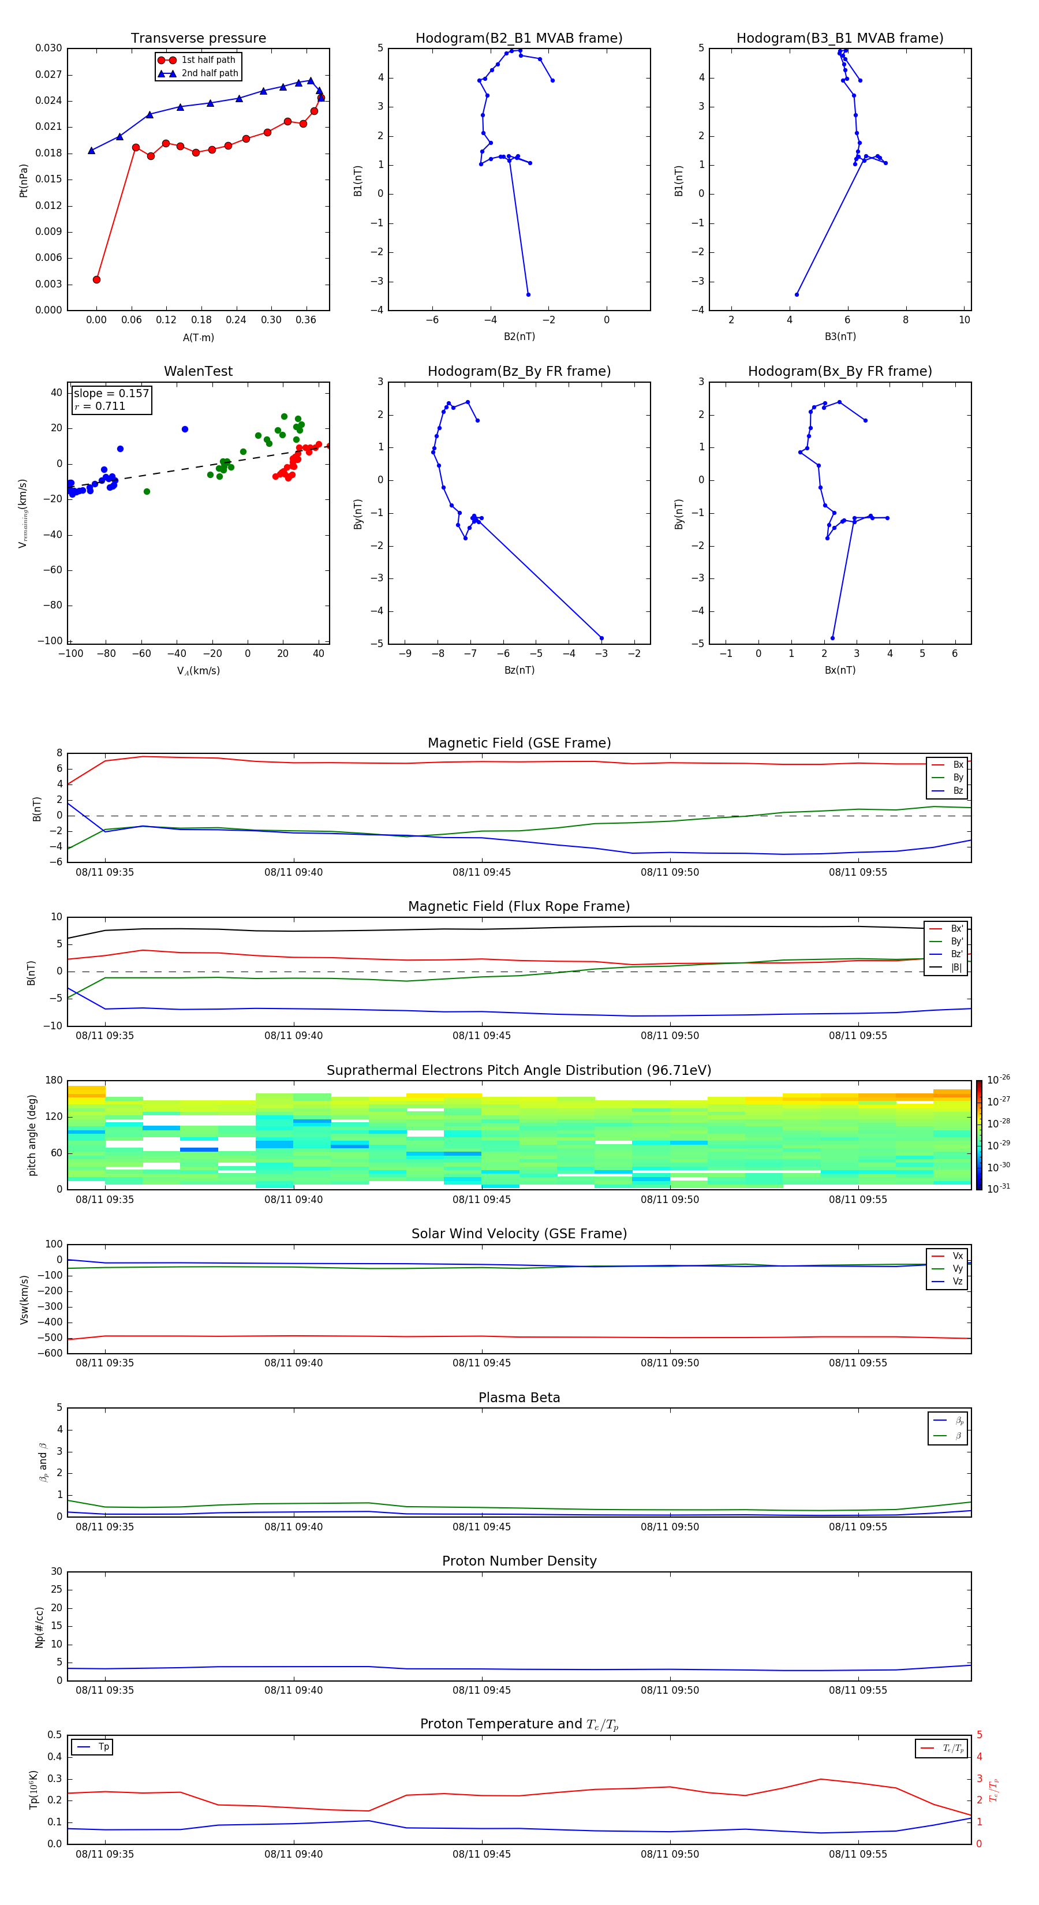Click the 'Magnetic Field (Flux Rope Frame)' title
The height and width of the screenshot is (1905, 1039).
pos(519,907)
